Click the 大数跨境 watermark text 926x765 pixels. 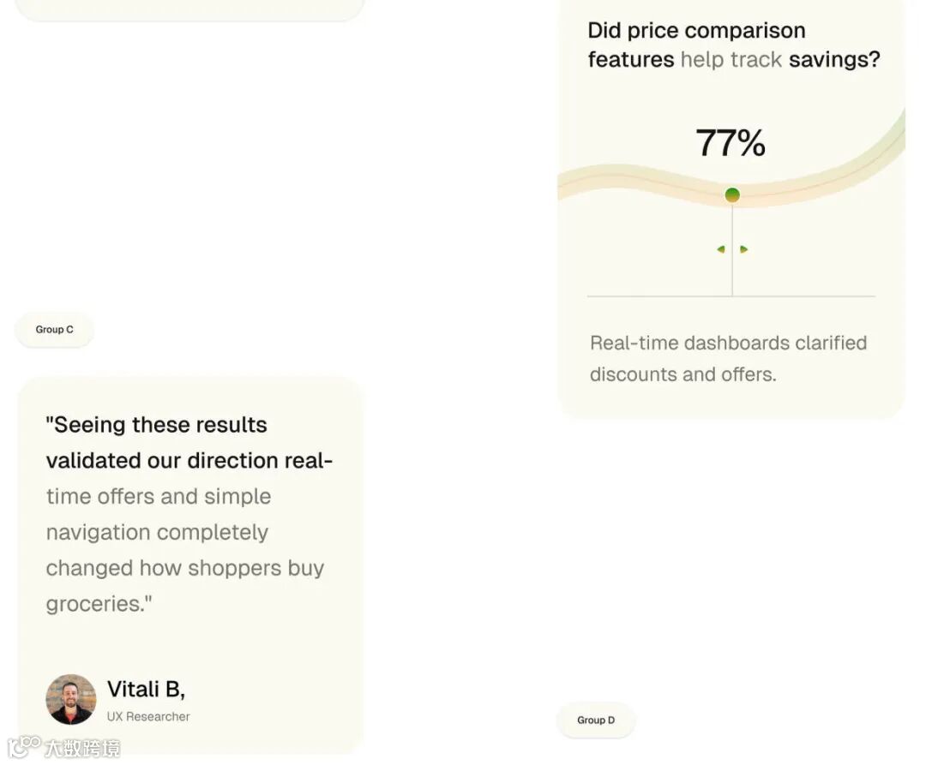click(x=82, y=748)
